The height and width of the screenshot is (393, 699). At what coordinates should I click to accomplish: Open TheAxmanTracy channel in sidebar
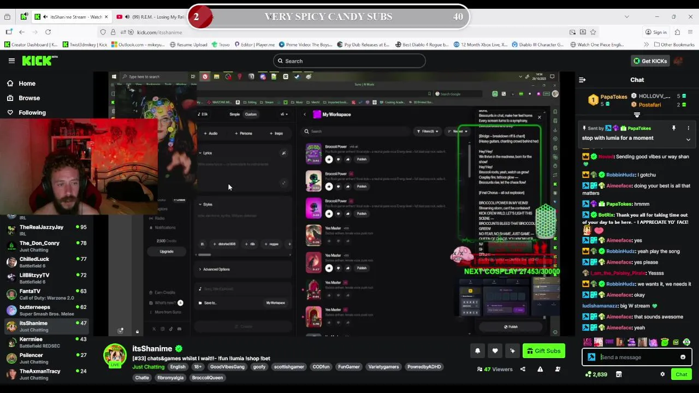tap(46, 374)
